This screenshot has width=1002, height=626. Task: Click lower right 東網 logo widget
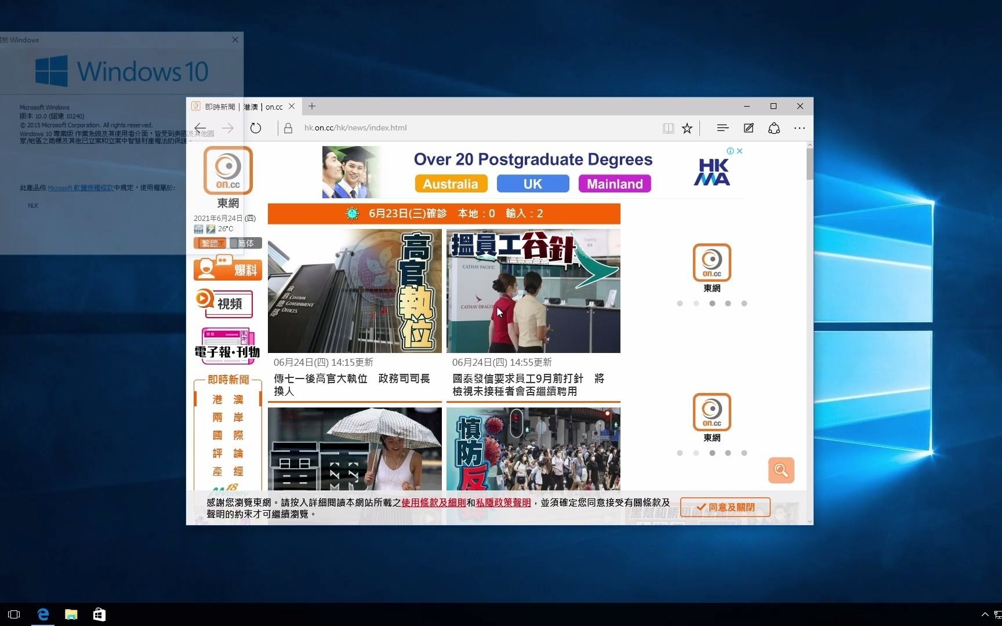tap(712, 417)
